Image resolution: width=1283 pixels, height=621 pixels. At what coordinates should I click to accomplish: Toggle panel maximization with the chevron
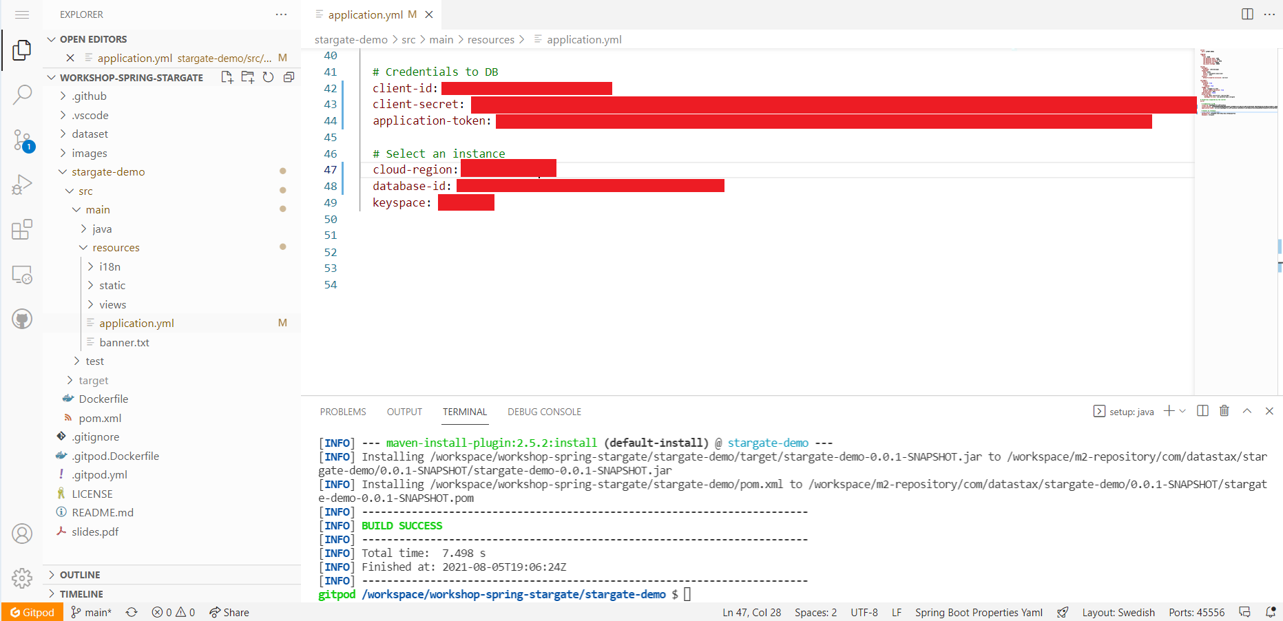coord(1247,410)
